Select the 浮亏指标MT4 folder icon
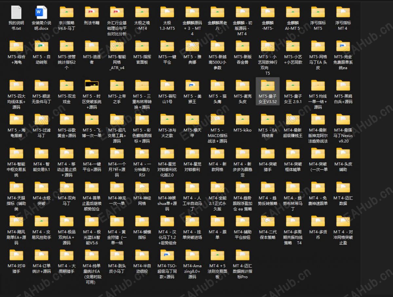Viewport: 393px width, 297px height. click(343, 12)
